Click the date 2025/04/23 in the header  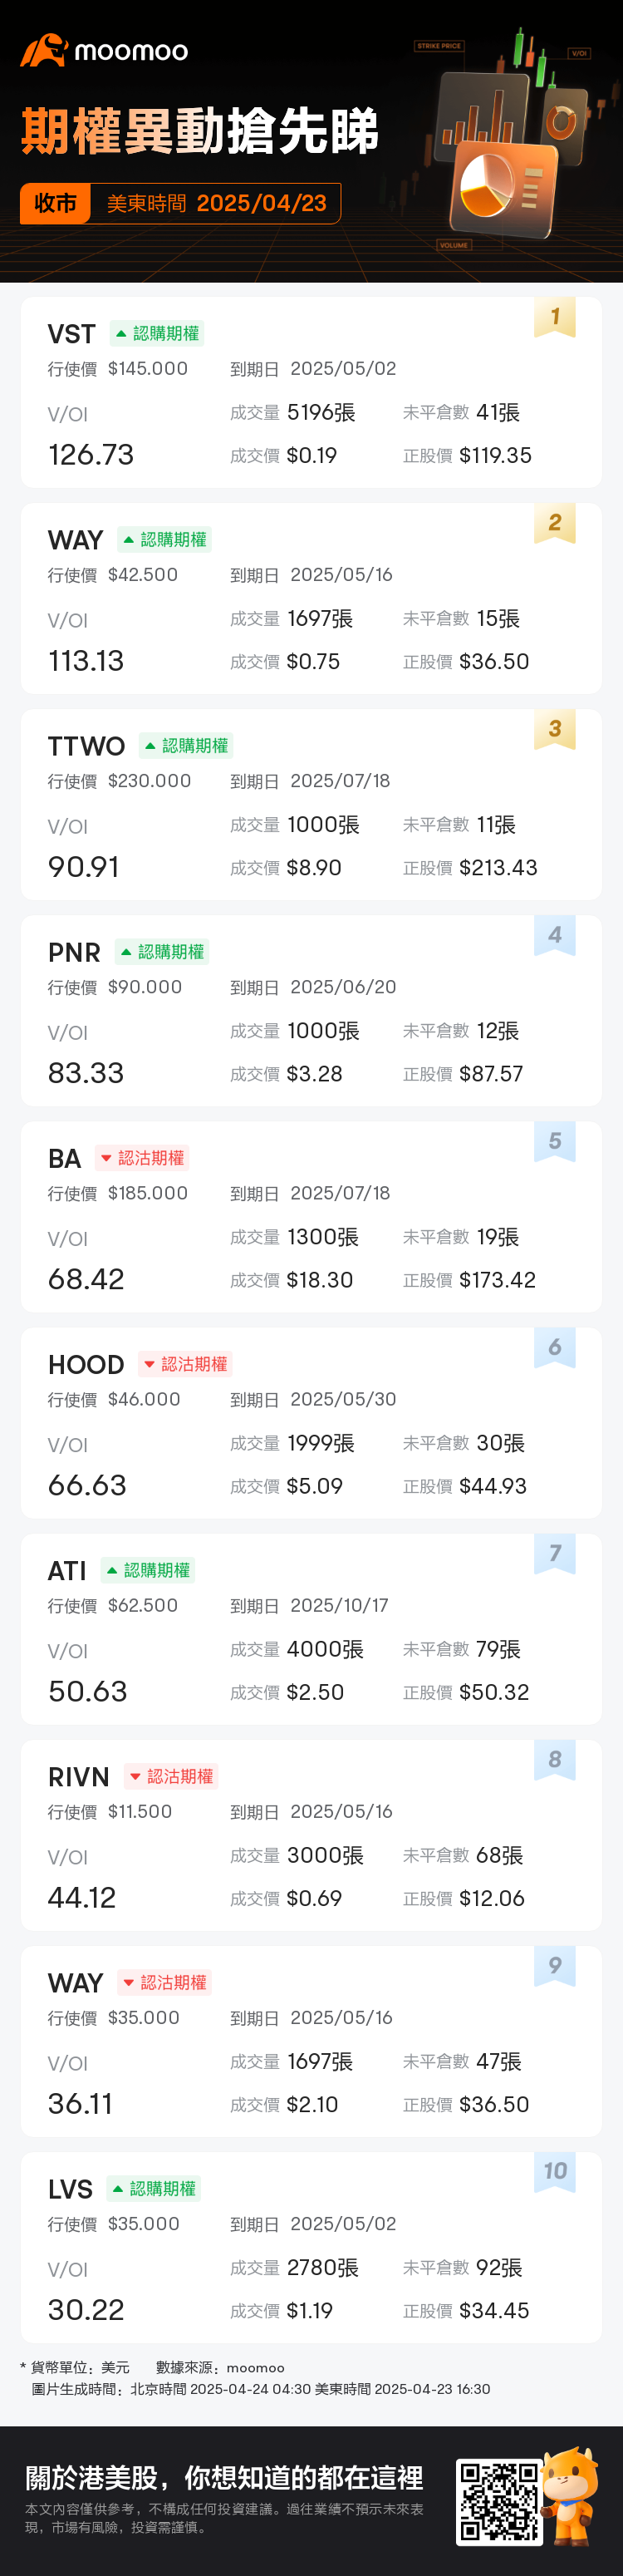(x=261, y=204)
